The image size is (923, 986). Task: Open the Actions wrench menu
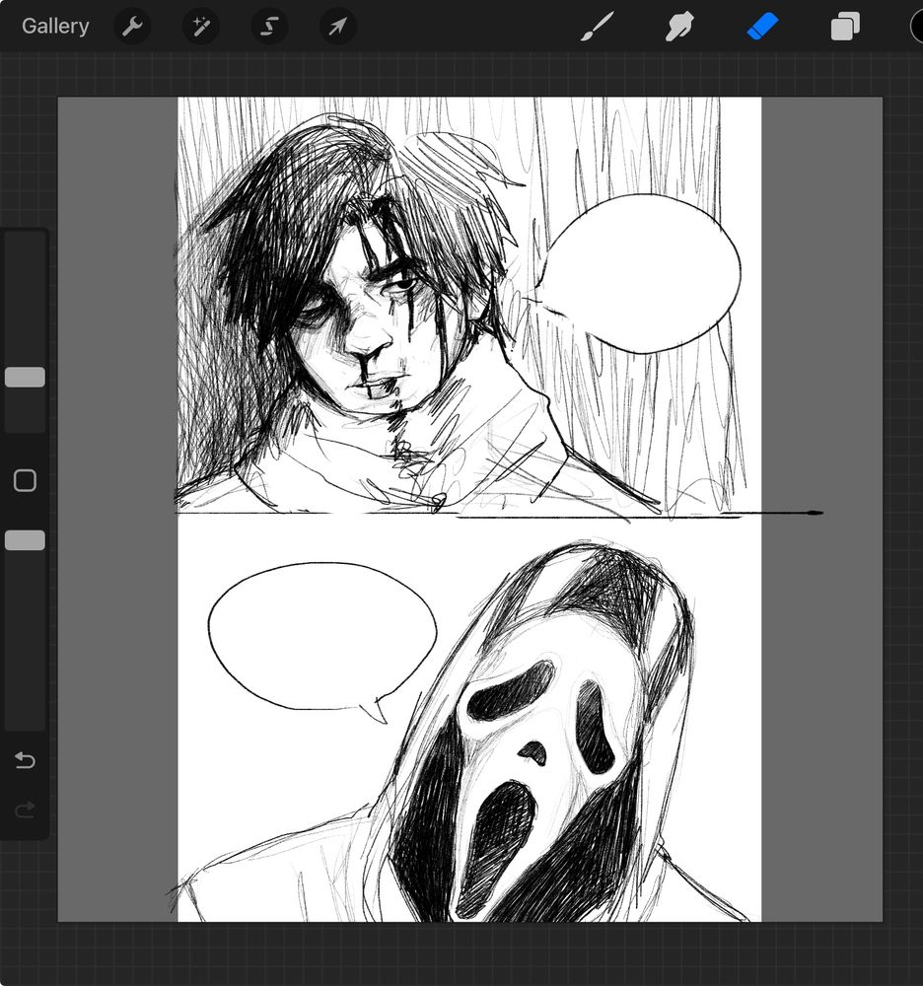click(132, 27)
